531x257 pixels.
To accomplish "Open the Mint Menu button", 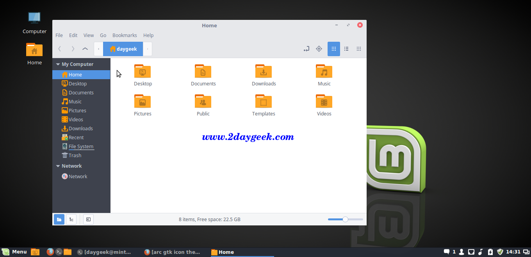I will (x=14, y=252).
